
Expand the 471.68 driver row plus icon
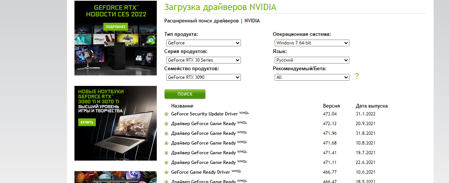[167, 143]
